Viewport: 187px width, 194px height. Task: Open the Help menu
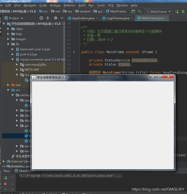coord(134,5)
